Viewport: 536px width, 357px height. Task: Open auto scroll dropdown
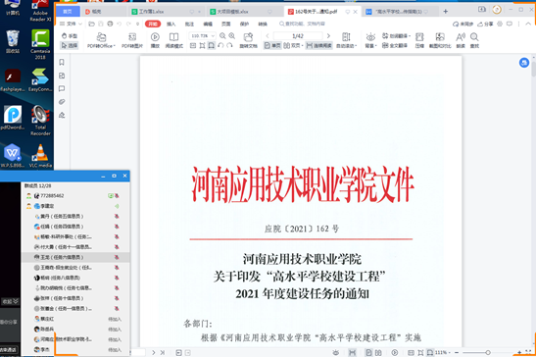coord(346,40)
